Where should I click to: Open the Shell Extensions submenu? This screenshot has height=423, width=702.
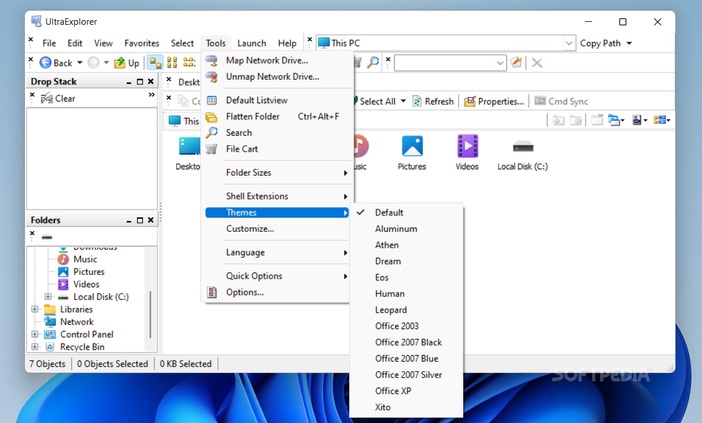pos(277,196)
